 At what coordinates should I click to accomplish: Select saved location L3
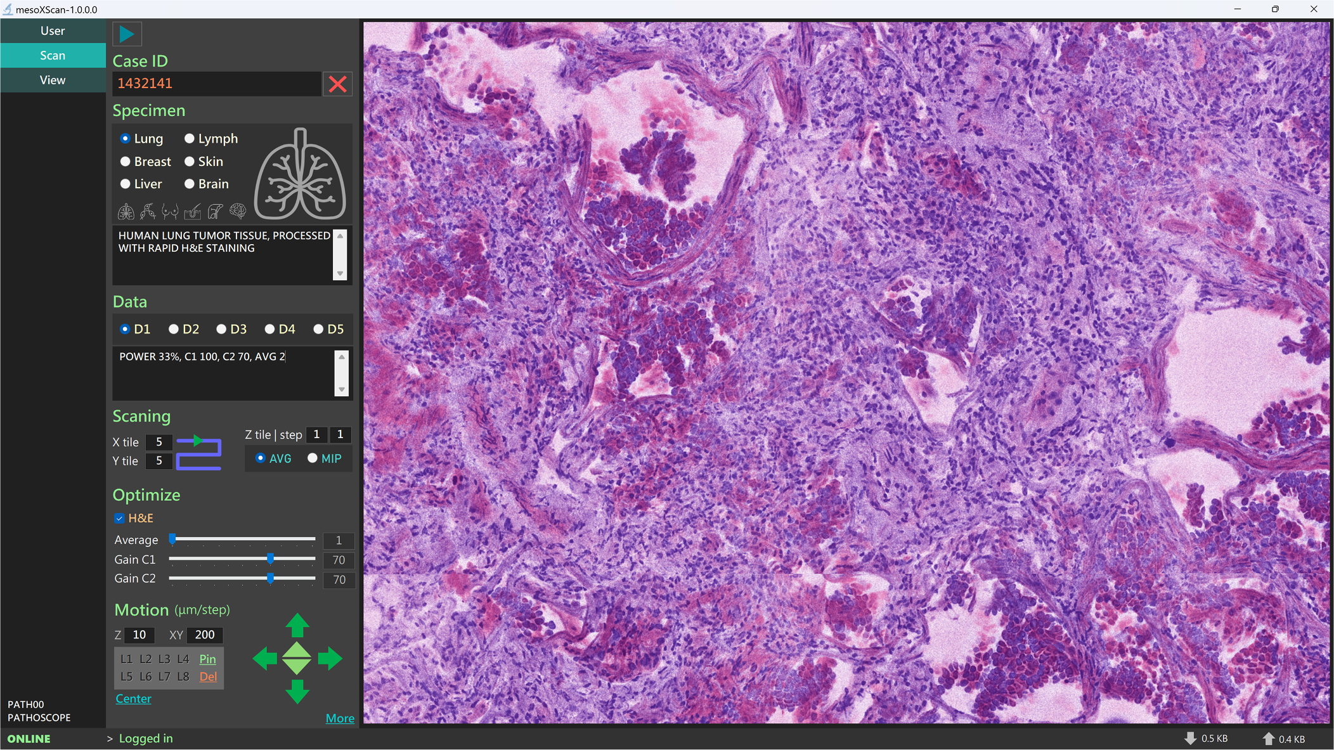164,659
